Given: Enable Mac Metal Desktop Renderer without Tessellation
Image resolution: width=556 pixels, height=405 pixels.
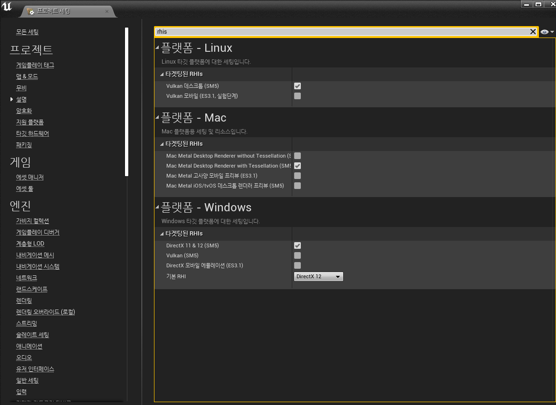Looking at the screenshot, I should 297,156.
